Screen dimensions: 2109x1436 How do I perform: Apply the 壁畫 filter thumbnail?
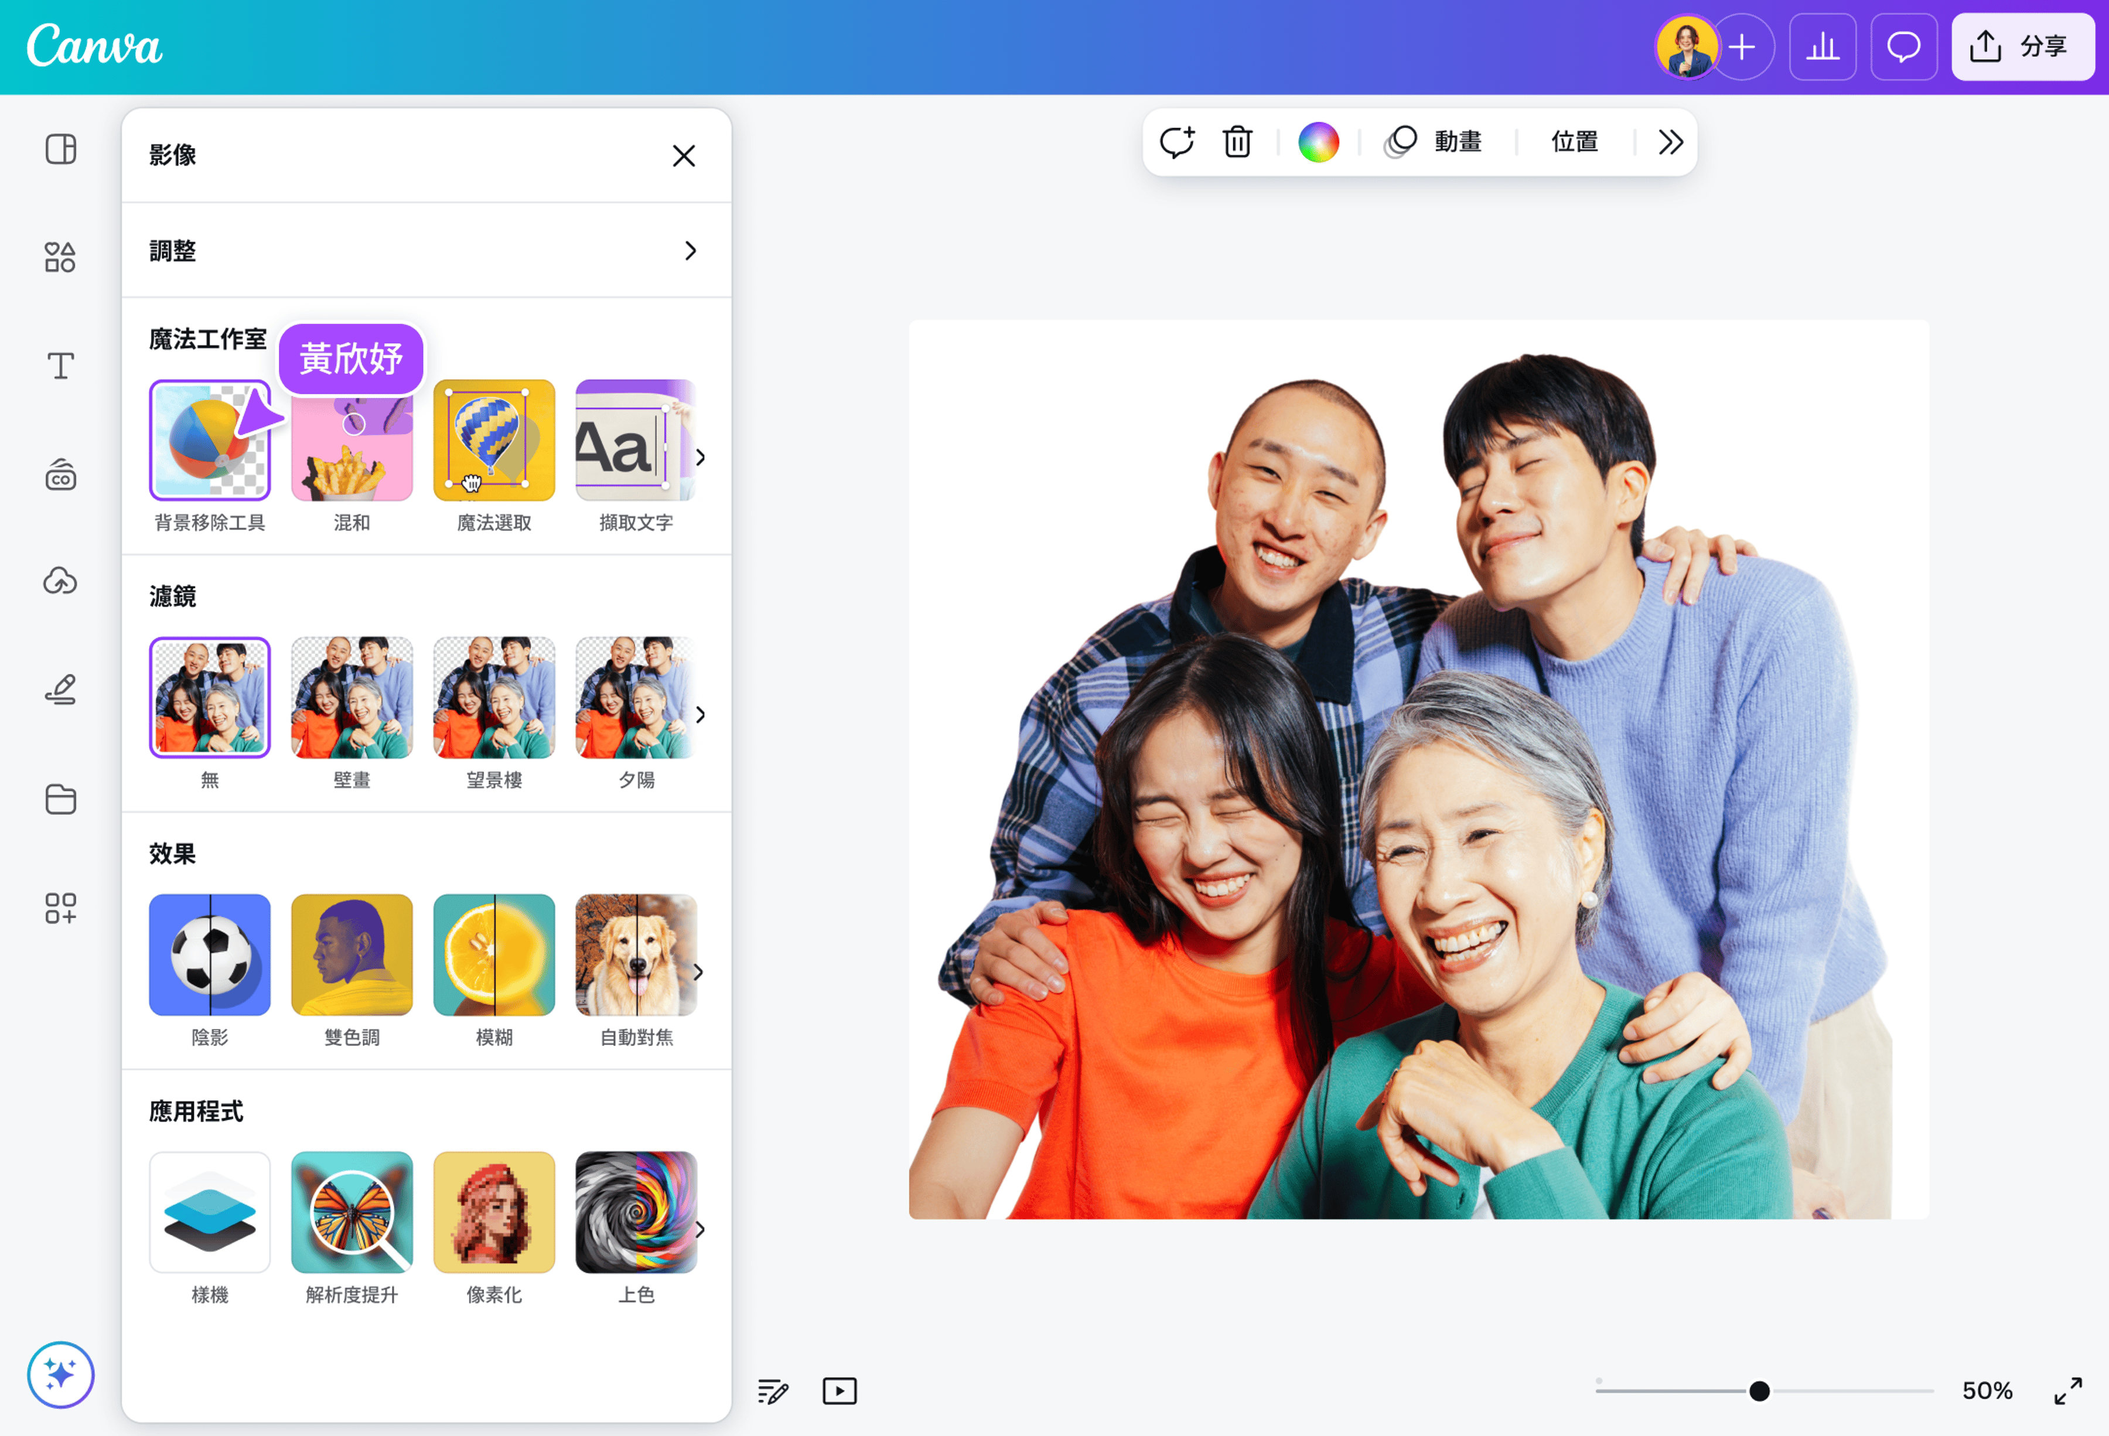coord(352,697)
